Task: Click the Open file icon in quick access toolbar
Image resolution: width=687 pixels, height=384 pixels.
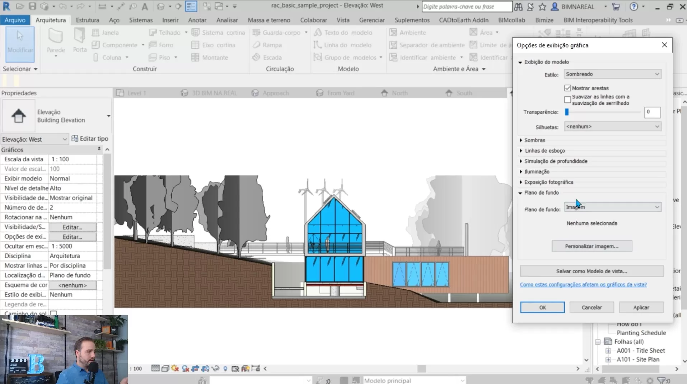Action: coord(20,6)
